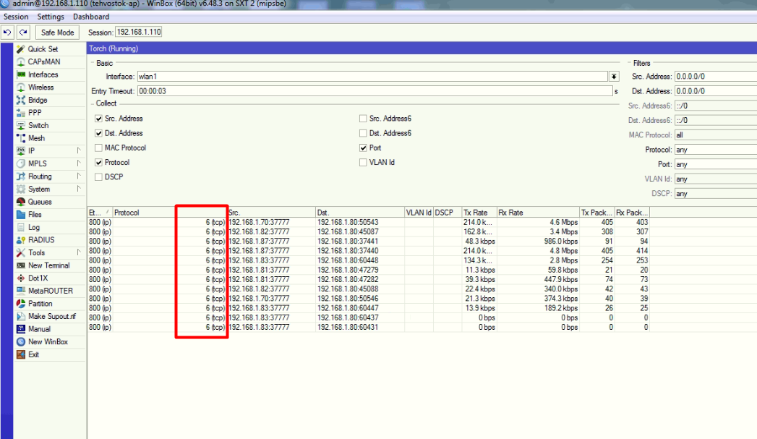Launch New Terminal from sidebar
757x439 pixels.
[x=21, y=265]
